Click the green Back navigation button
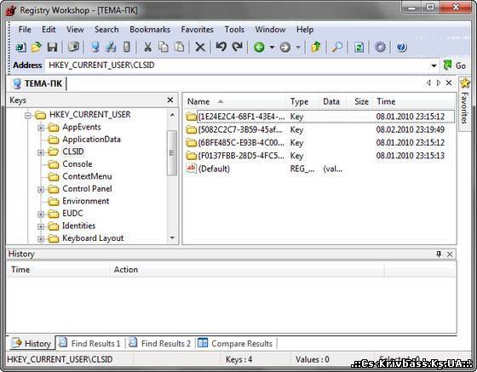 (259, 47)
